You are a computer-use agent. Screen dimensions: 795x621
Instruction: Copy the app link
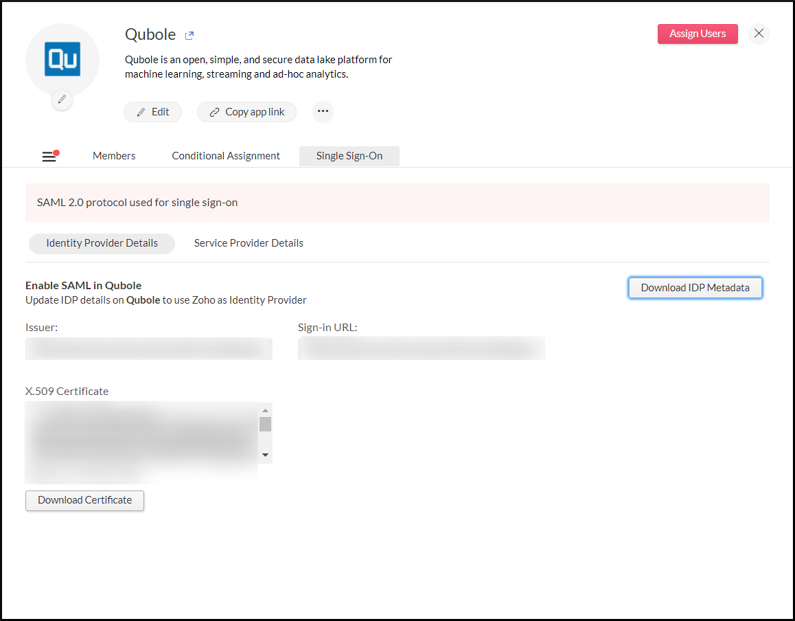[246, 112]
